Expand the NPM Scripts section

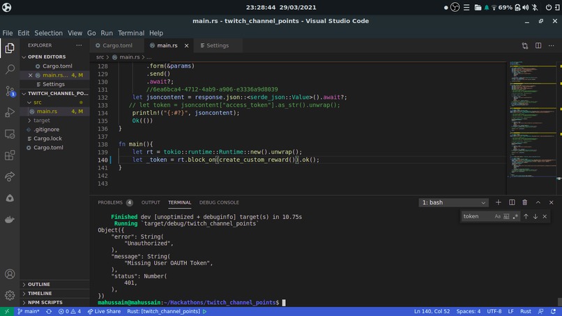click(54, 302)
